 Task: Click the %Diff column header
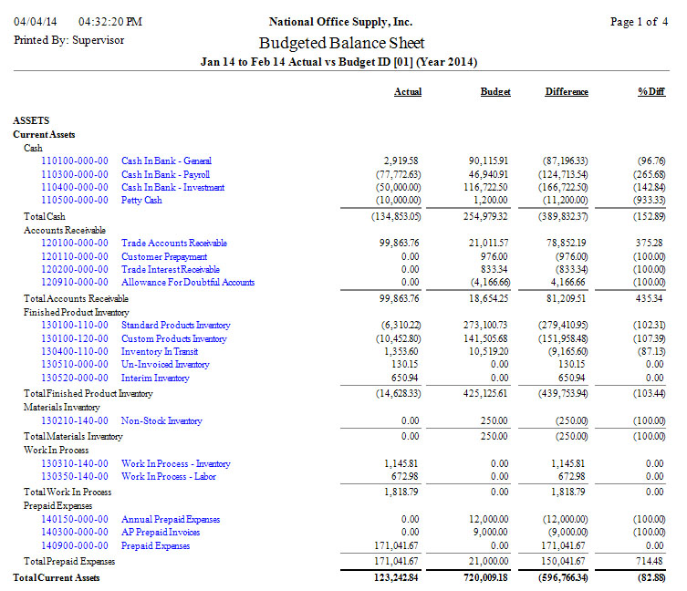[651, 92]
